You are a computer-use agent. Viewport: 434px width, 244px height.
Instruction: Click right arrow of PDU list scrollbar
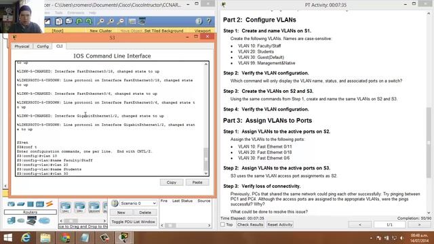[210, 226]
